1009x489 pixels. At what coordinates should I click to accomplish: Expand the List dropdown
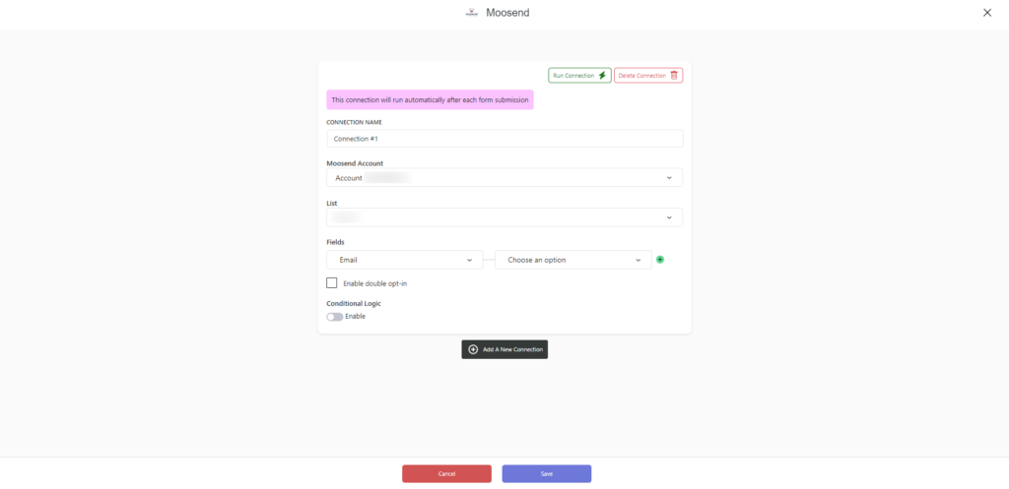504,217
